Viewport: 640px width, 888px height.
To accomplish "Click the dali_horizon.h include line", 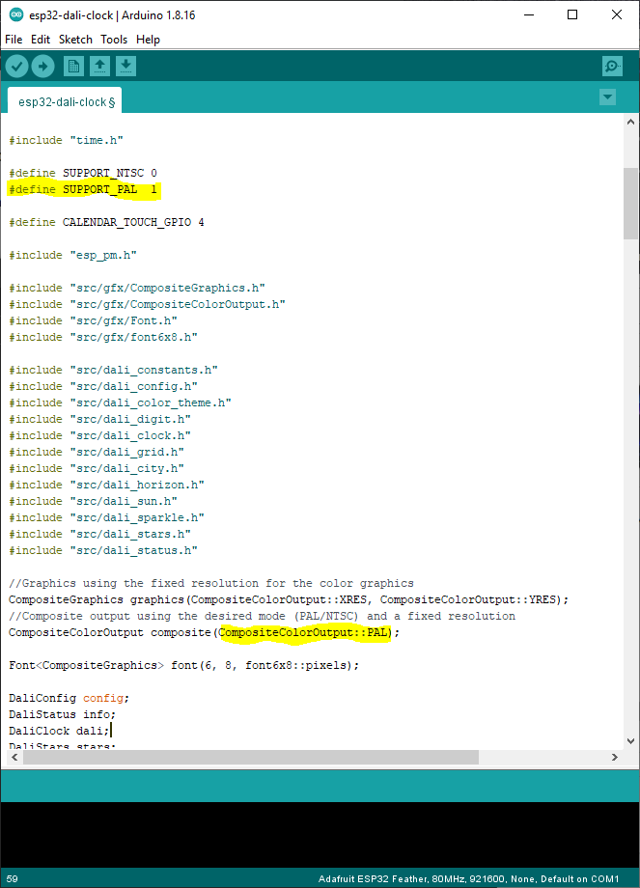I will (106, 485).
